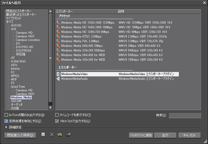Click icon of Windows Media NTSC 2.3Mbps preset
The height and width of the screenshot is (144, 208).
coord(58,37)
